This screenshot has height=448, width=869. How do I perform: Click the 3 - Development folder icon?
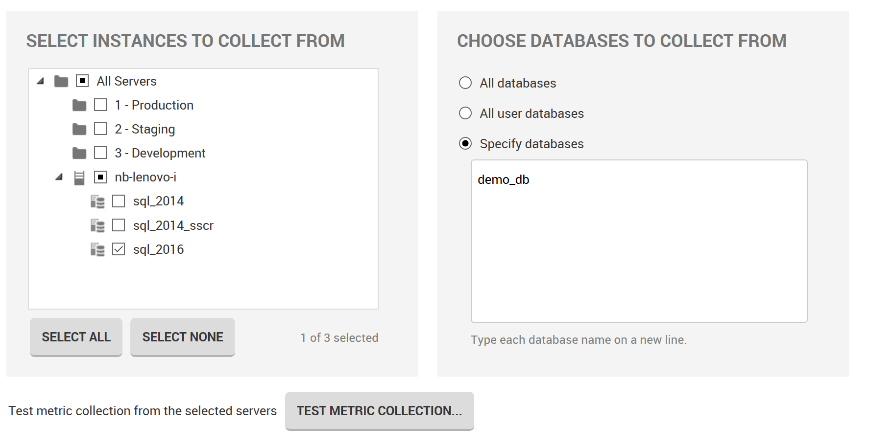click(x=79, y=153)
